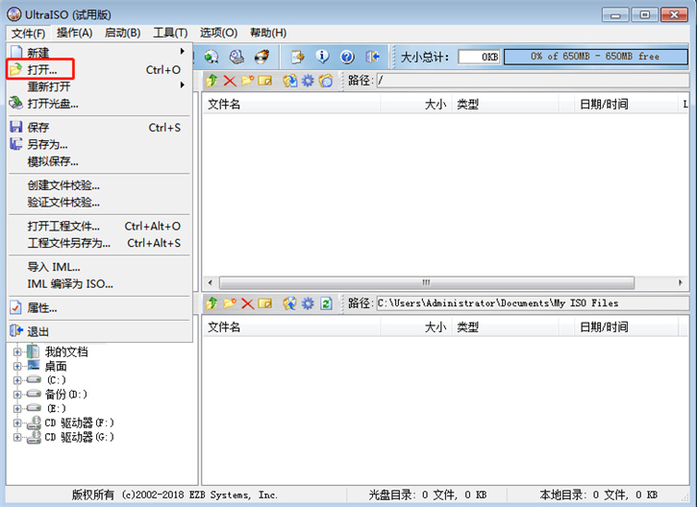697x507 pixels.
Task: Click the compress ISO disc-drive toolbar icon
Action: pyautogui.click(x=236, y=57)
